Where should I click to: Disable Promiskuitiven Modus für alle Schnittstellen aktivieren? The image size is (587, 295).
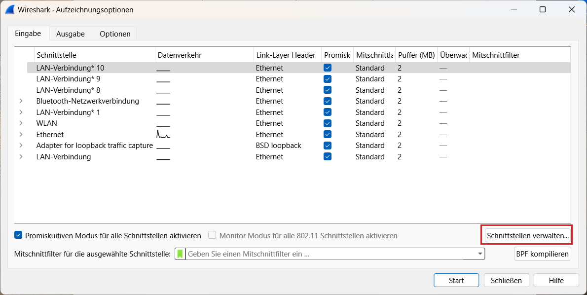[18, 235]
